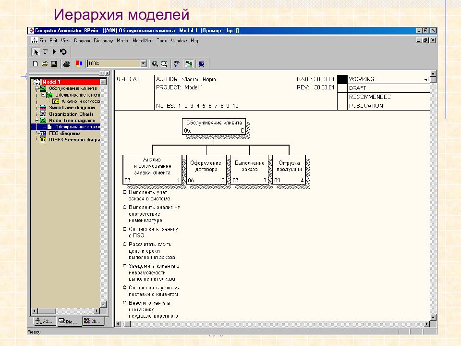Click the ModelMart globe icon
This screenshot has width=461, height=346.
pyautogui.click(x=201, y=63)
